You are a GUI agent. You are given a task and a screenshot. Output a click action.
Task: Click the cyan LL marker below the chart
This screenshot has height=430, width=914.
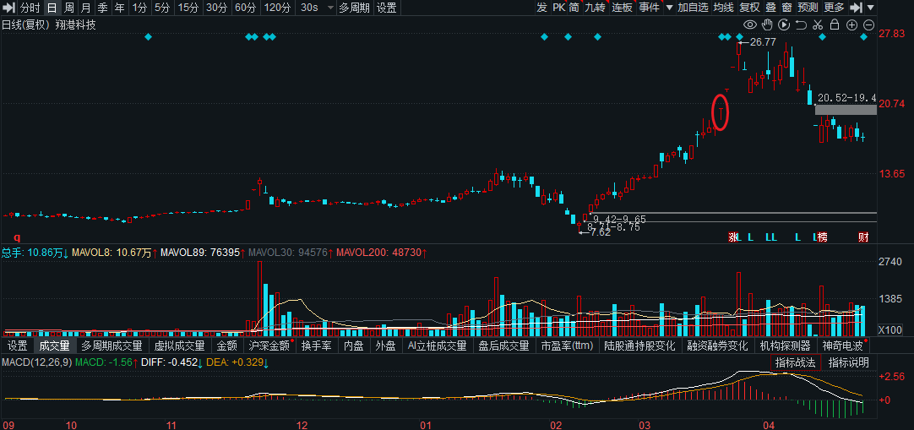click(x=770, y=237)
